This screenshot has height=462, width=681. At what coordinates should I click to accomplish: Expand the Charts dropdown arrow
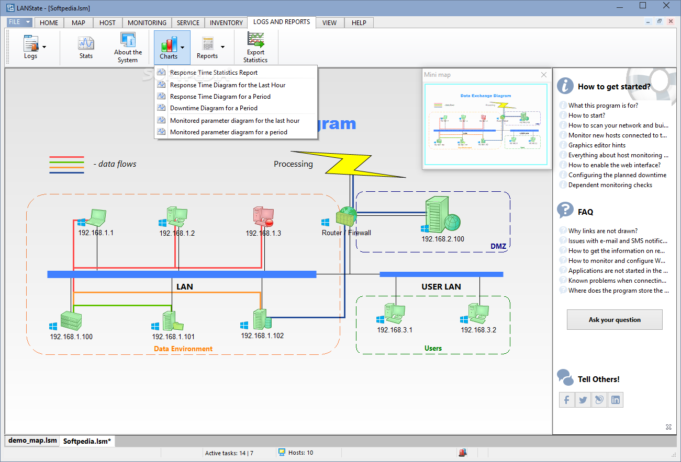click(182, 47)
